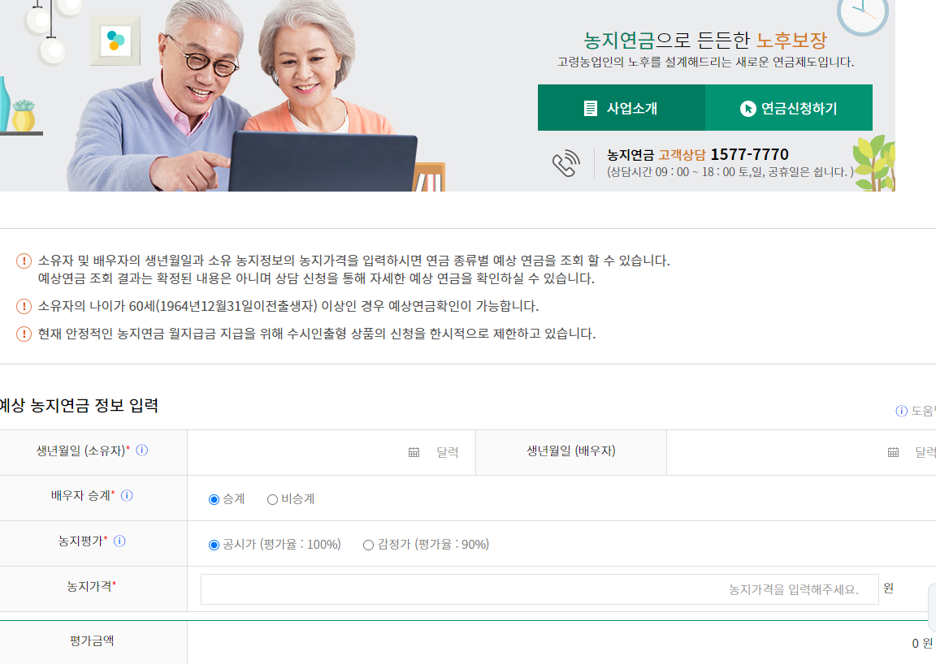
Task: Click the 농지가격 price input field
Action: click(536, 589)
